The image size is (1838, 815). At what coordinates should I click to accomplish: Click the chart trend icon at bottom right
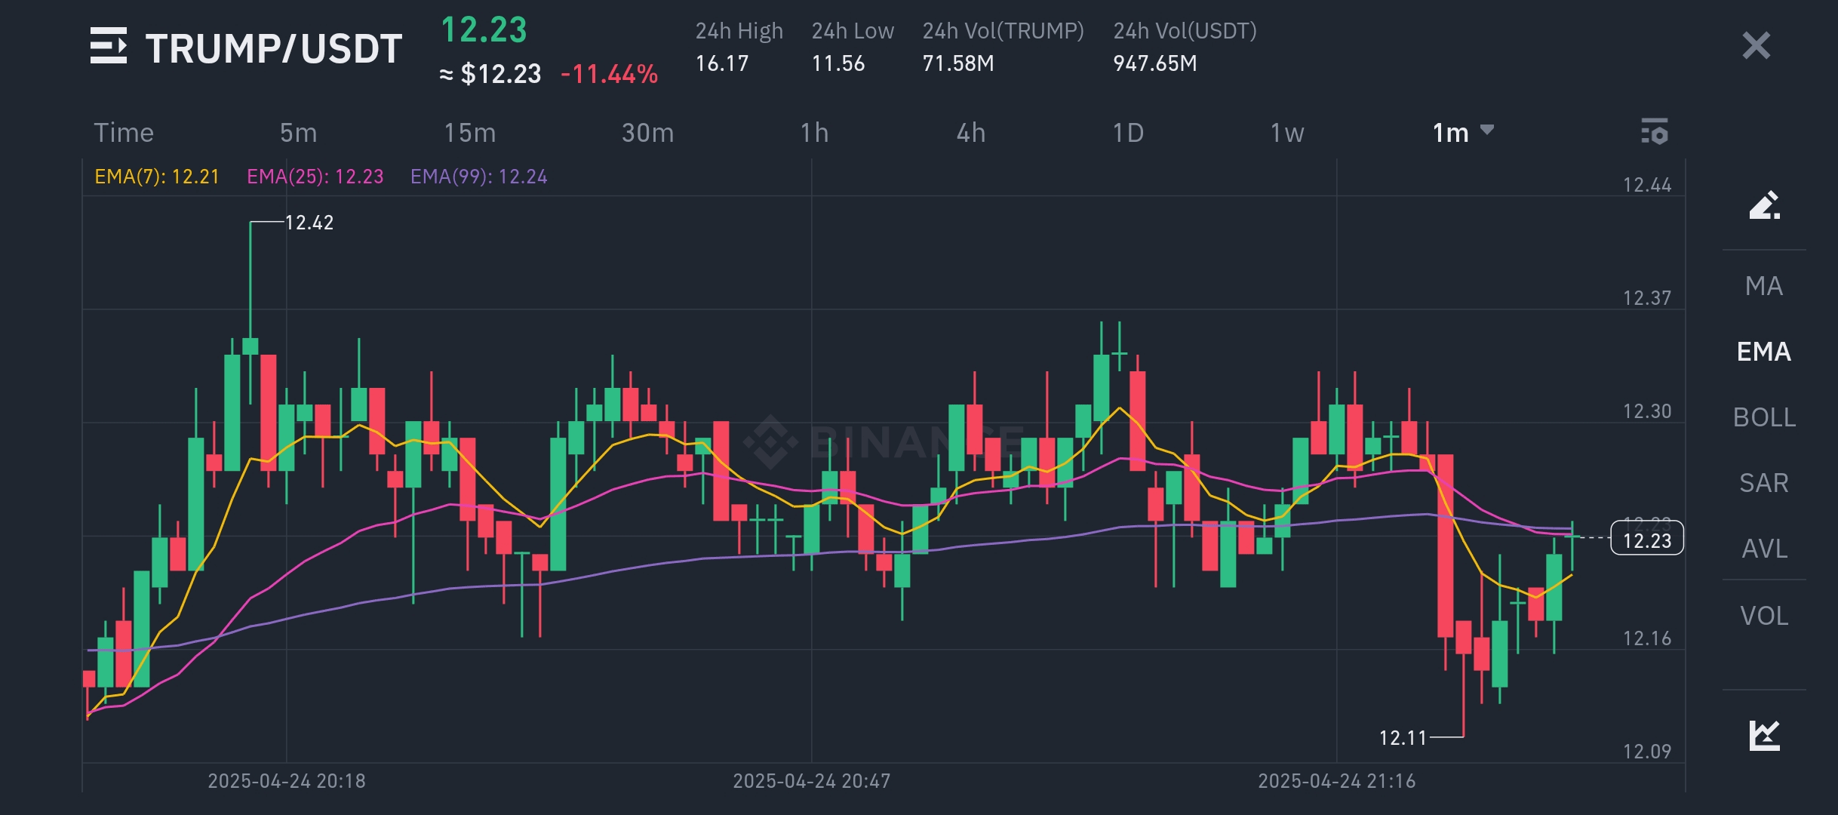[x=1764, y=735]
